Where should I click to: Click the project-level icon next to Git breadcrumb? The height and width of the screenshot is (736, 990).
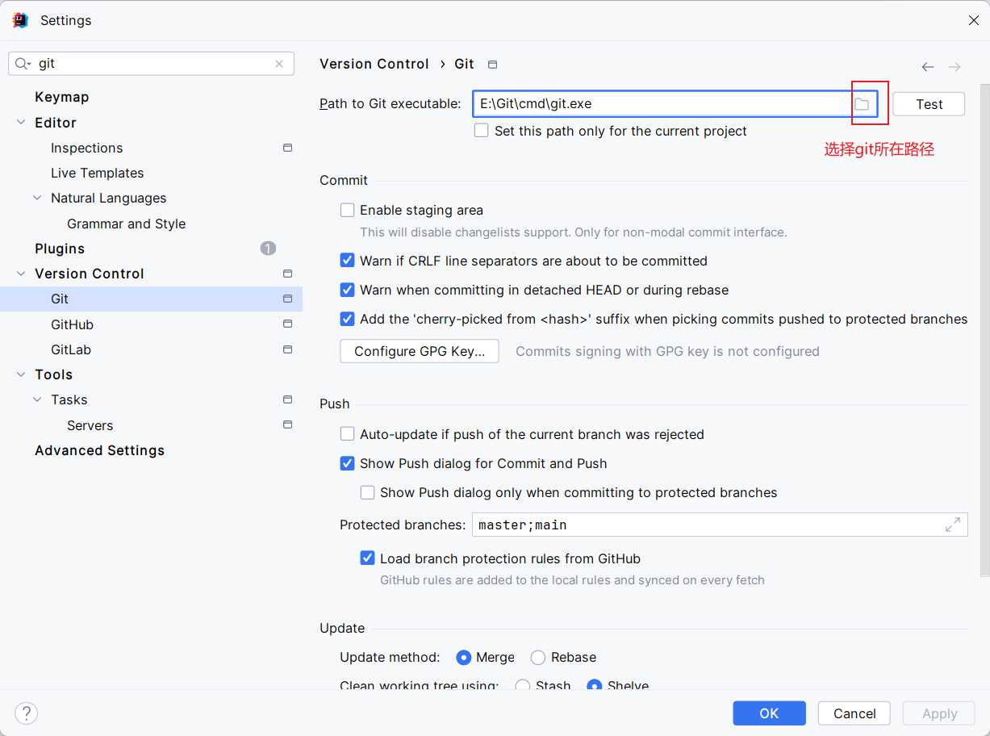(x=493, y=65)
